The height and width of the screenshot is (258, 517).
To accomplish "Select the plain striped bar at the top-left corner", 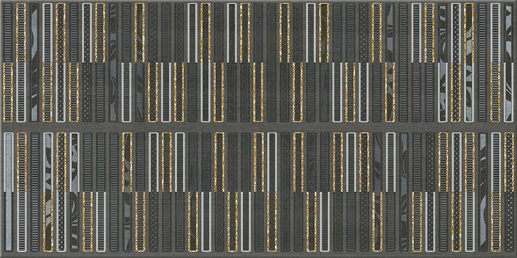I will (x=8, y=33).
